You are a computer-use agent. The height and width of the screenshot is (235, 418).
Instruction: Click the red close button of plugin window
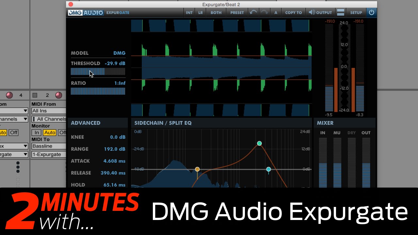point(71,5)
